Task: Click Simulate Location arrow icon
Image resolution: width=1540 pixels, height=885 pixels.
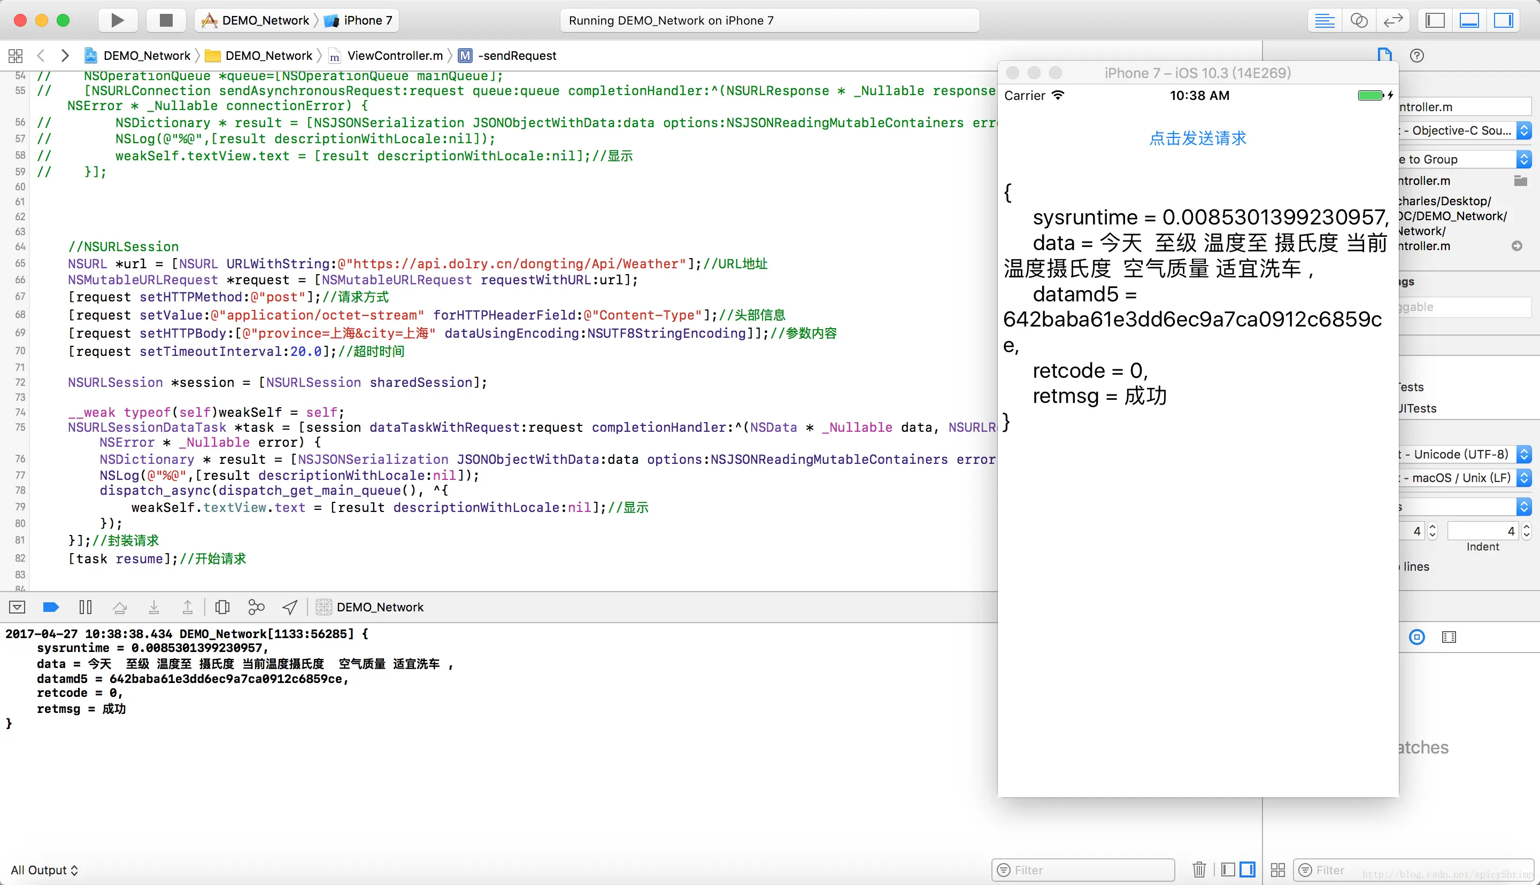Action: 290,607
